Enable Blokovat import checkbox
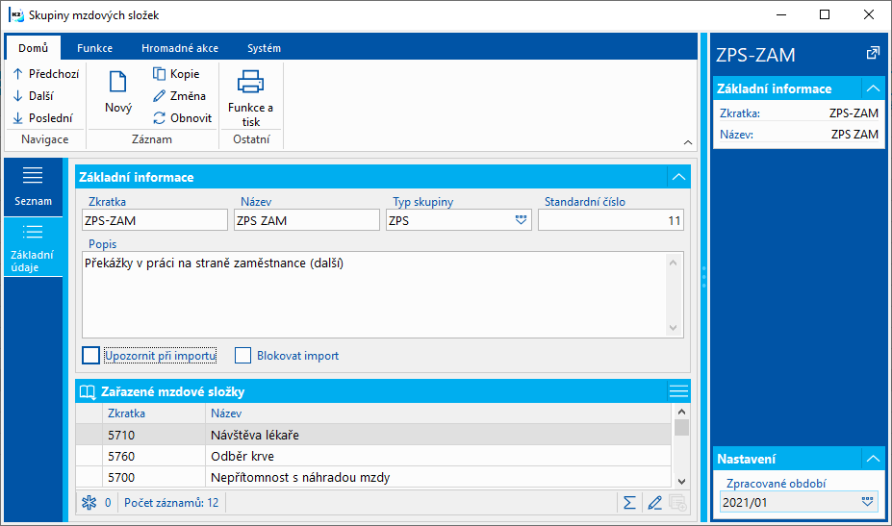Viewport: 892px width, 526px height. point(242,356)
